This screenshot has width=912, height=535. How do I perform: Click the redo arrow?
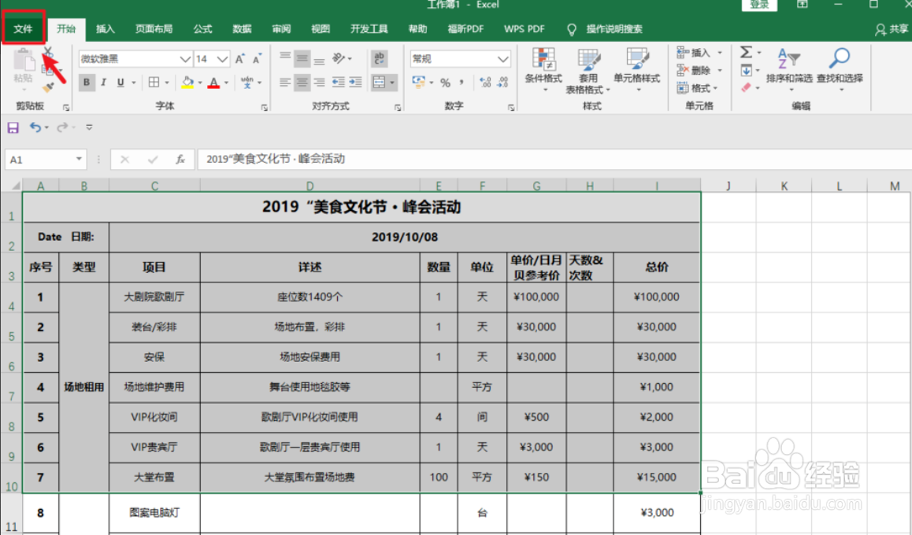coord(62,127)
